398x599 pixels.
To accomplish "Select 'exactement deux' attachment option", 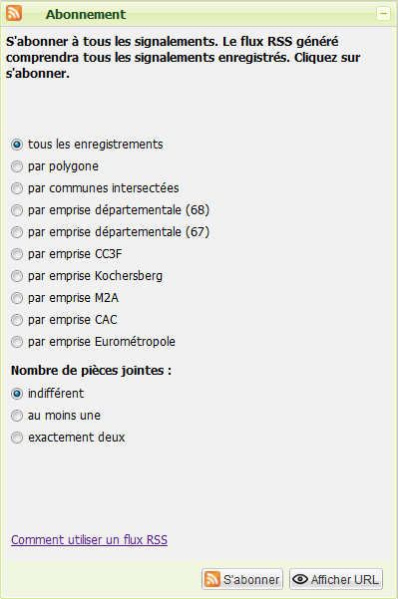I will 17,438.
